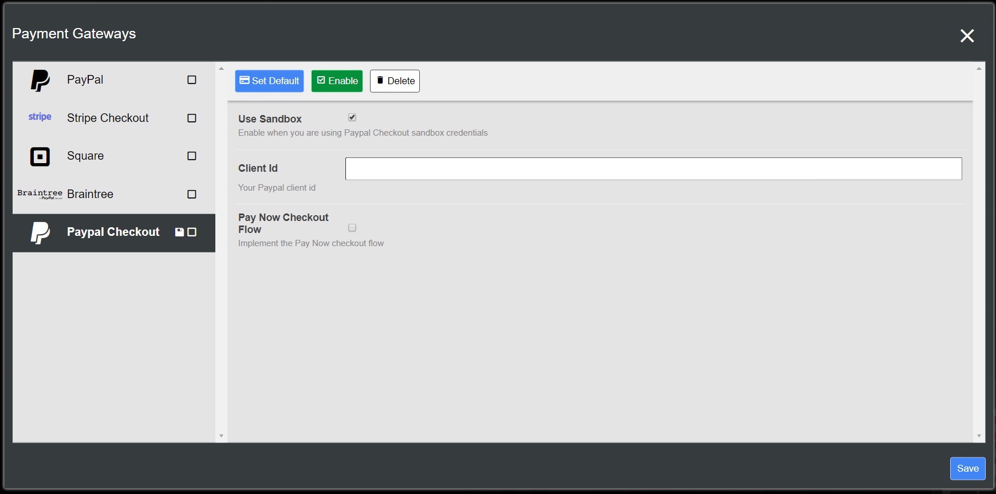Click the save disk icon beside Paypal Checkout
The width and height of the screenshot is (996, 494).
pyautogui.click(x=179, y=232)
